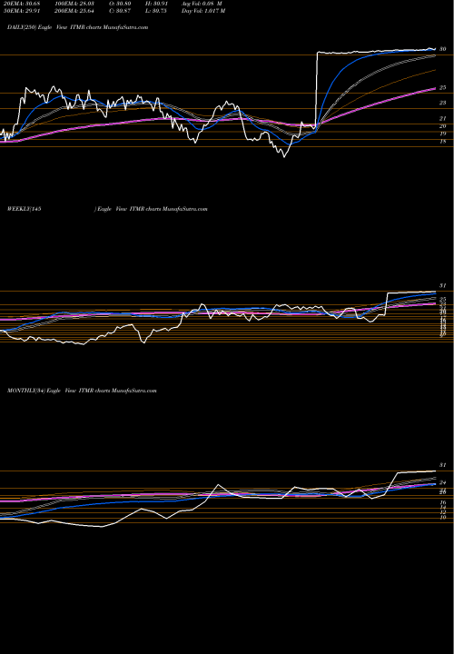This screenshot has height=654, width=454.
Task: Click the 16 price label on monthly chart
Action: [443, 502]
